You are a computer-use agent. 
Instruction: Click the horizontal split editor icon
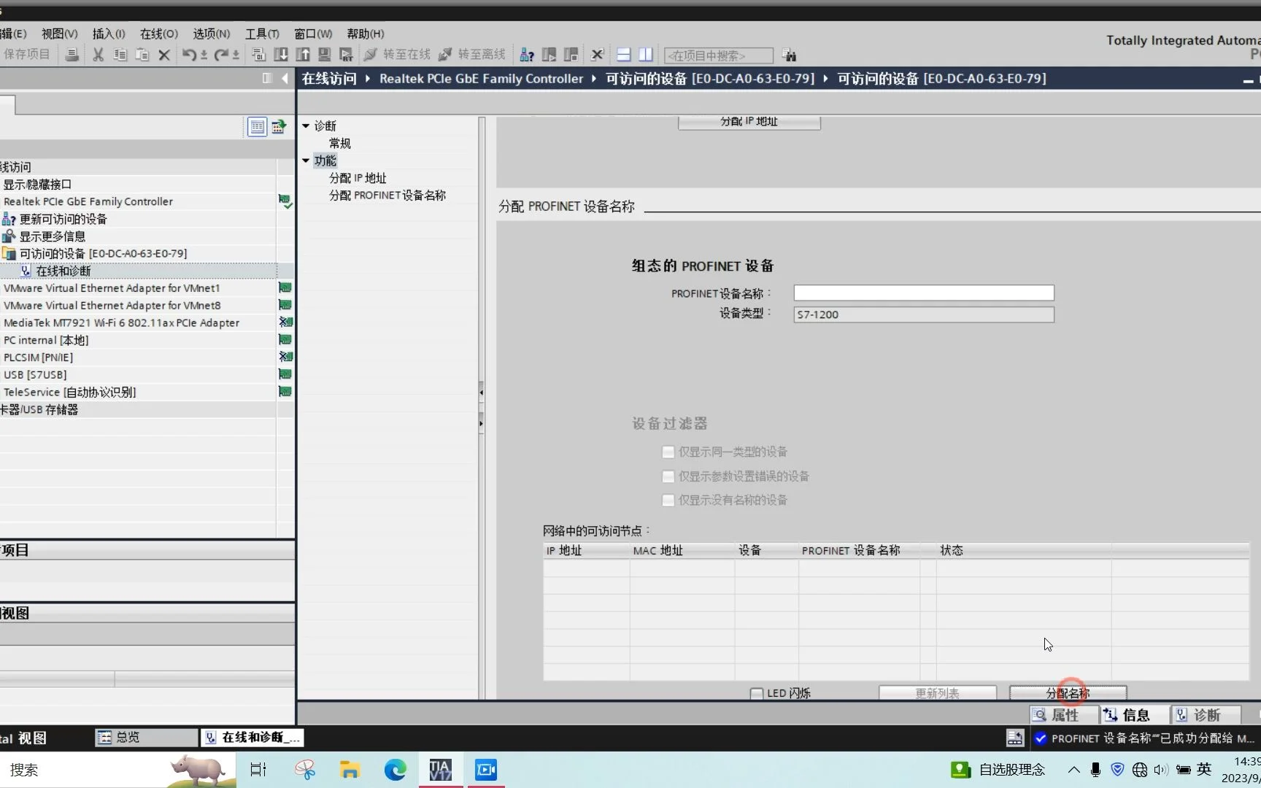click(x=624, y=55)
